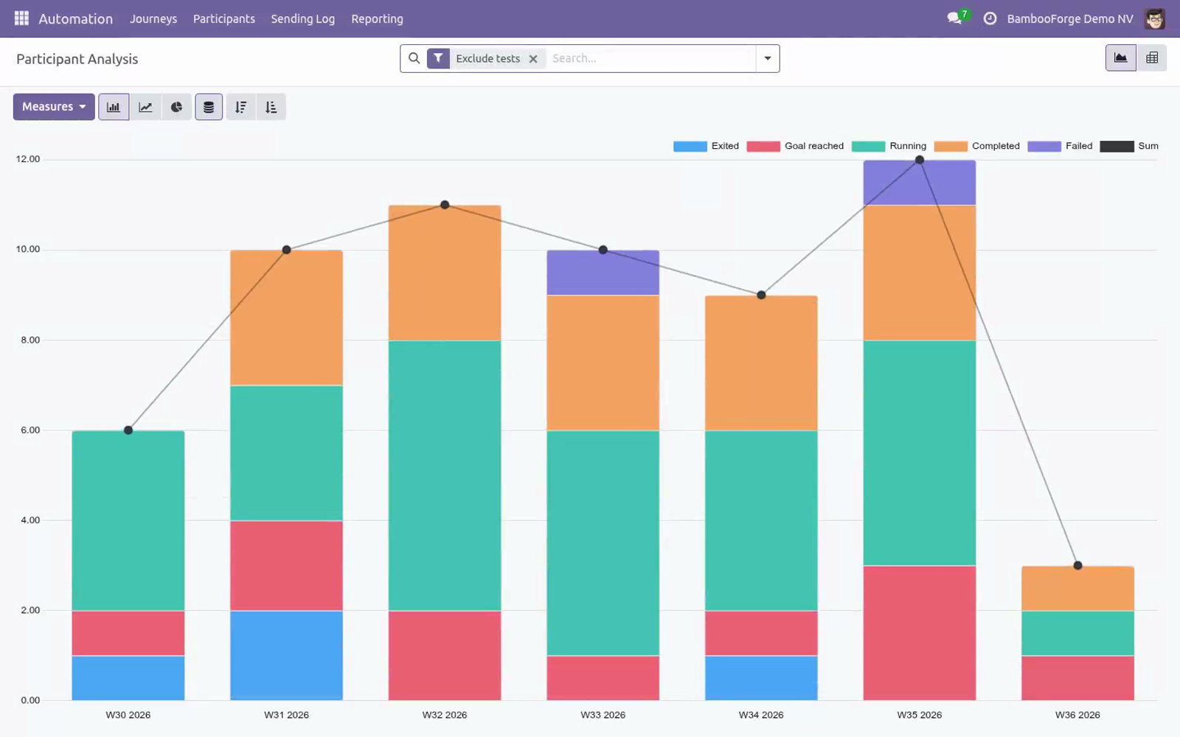Focus the Search input field
Screen dimensions: 1180x737
pos(650,58)
